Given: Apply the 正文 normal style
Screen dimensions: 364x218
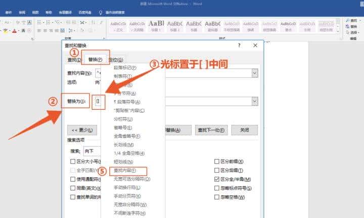Looking at the screenshot, I should click(x=118, y=26).
